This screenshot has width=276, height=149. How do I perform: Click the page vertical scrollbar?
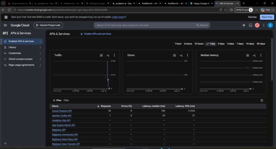272,59
